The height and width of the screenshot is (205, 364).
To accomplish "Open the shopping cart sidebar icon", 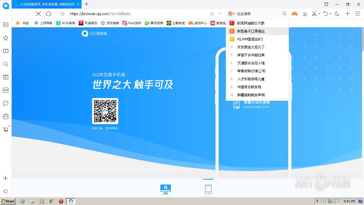I will pyautogui.click(x=5, y=129).
